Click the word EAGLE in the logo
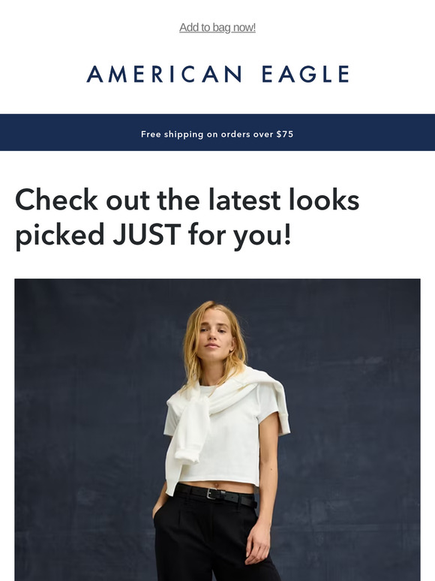The height and width of the screenshot is (581, 435). [x=305, y=74]
